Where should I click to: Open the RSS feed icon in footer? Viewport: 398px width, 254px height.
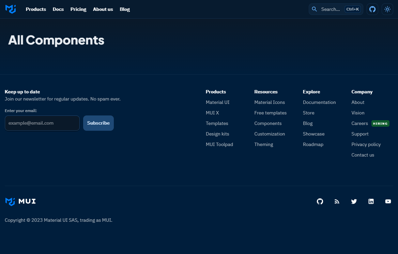337,201
